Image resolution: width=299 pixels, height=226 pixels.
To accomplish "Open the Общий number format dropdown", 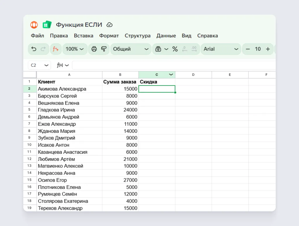I will [x=131, y=49].
